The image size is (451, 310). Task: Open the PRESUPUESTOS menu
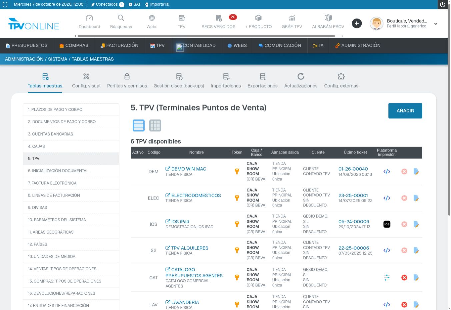pos(27,45)
